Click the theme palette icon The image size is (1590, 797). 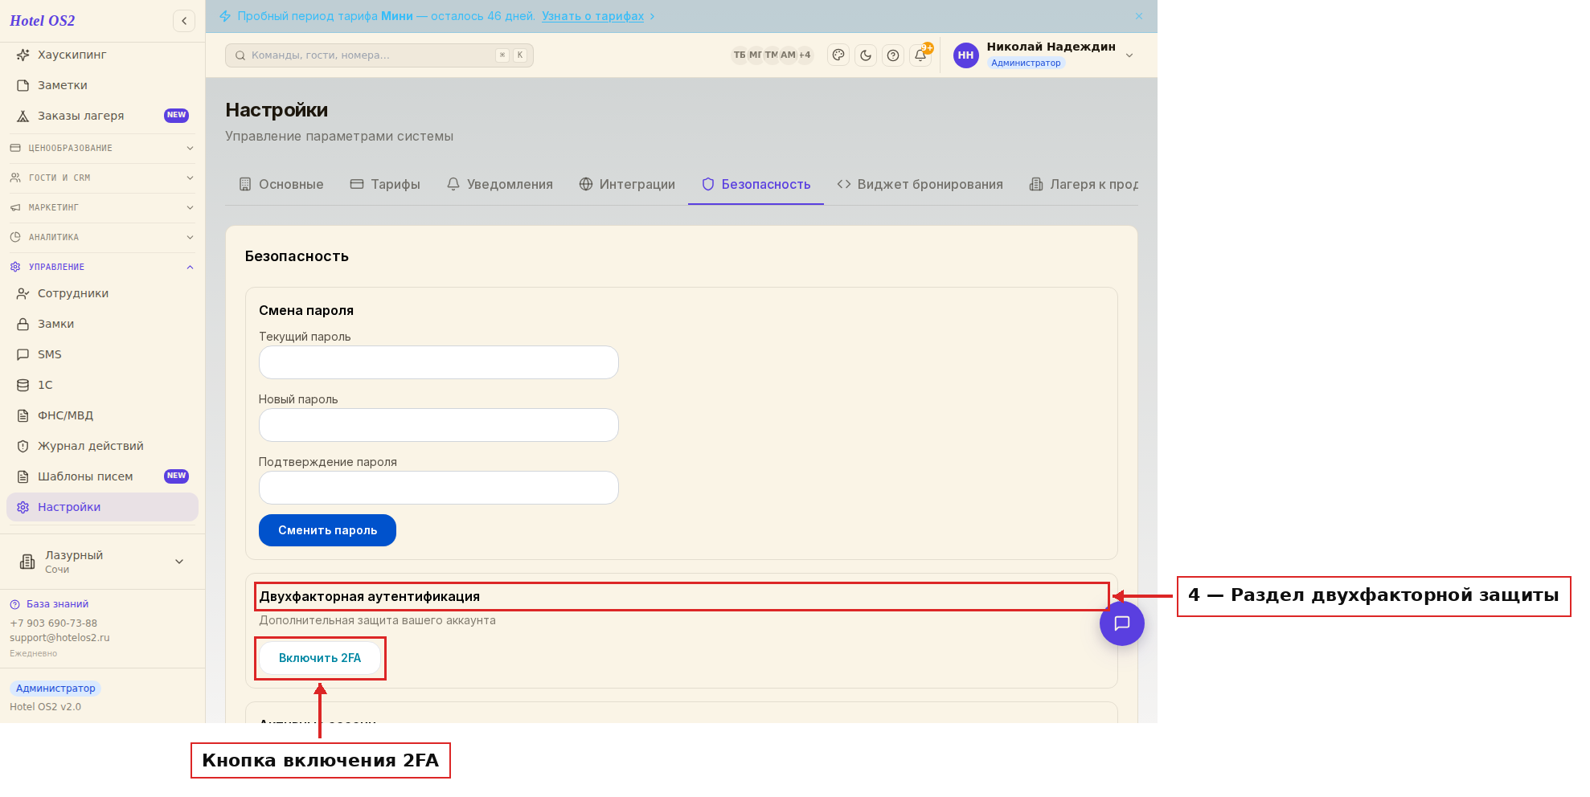click(838, 55)
